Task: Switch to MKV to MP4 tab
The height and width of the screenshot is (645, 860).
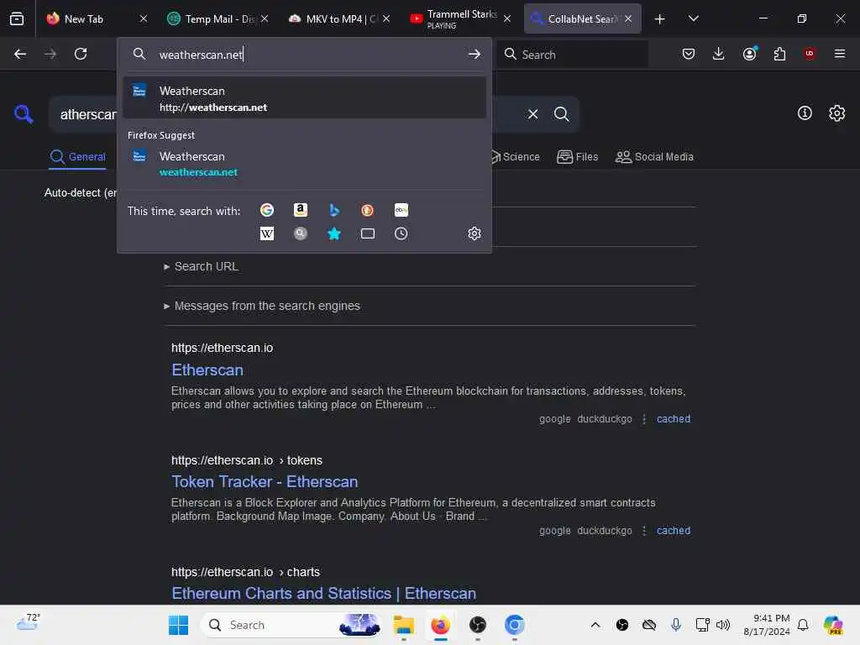Action: (x=338, y=18)
